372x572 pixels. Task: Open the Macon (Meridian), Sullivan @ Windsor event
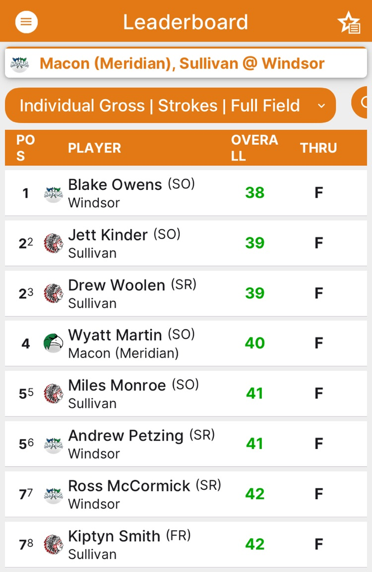[x=186, y=63]
